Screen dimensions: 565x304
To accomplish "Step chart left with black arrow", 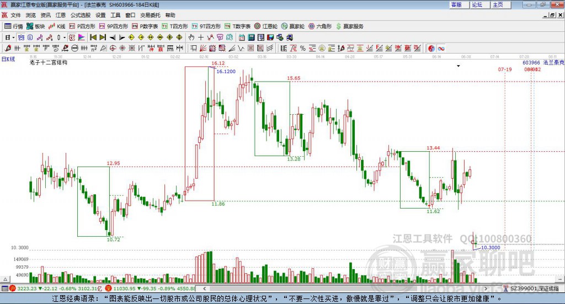I will [x=113, y=38].
